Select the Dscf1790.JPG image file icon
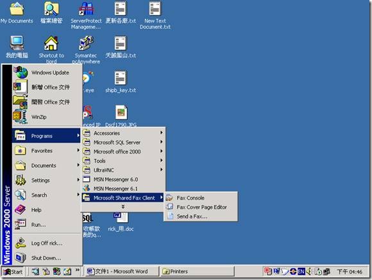Image resolution: width=372 pixels, height=280 pixels. coord(121,112)
